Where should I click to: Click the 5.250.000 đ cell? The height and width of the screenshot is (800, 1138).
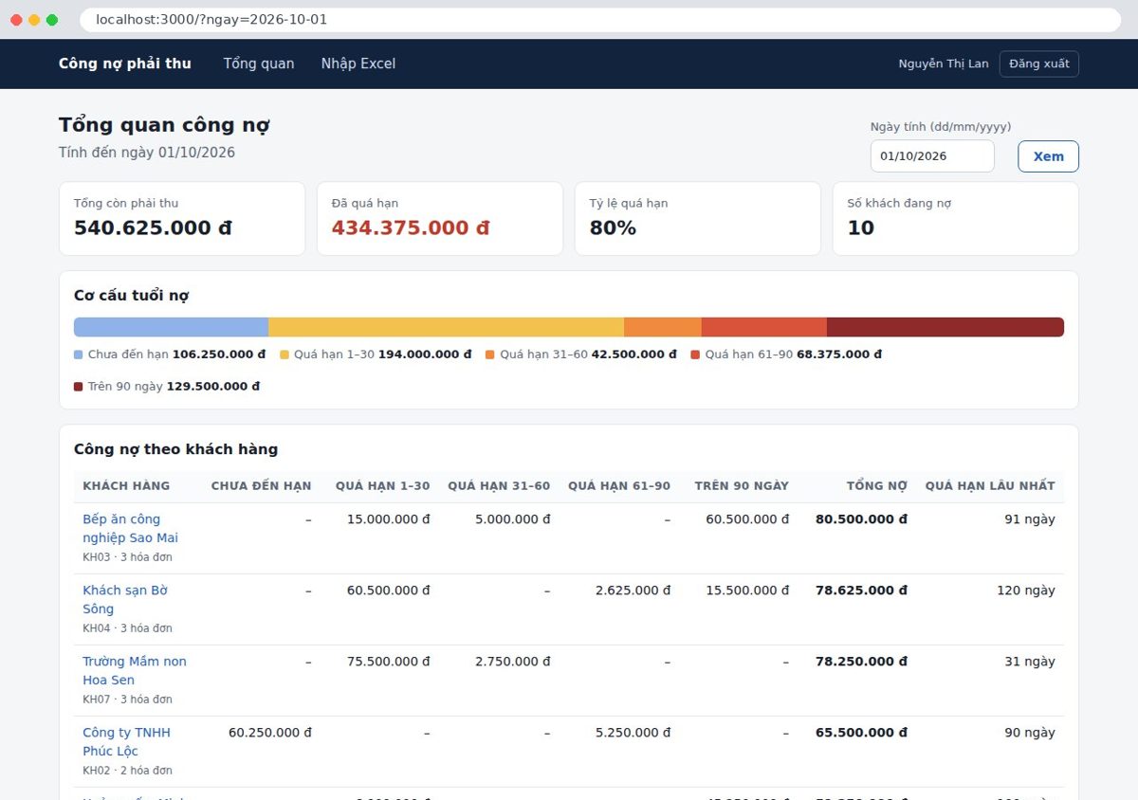pos(633,733)
